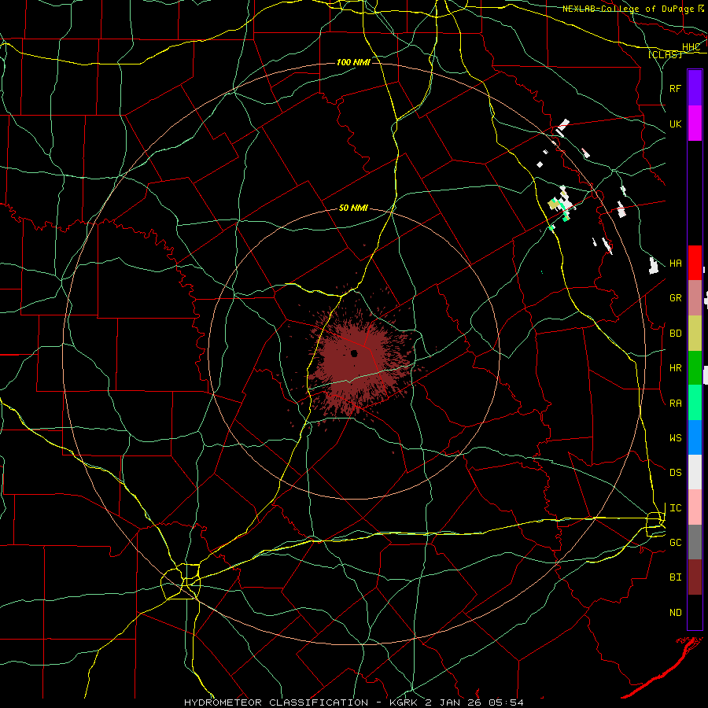
Task: Click the 'HR' legend label
Action: tap(675, 368)
